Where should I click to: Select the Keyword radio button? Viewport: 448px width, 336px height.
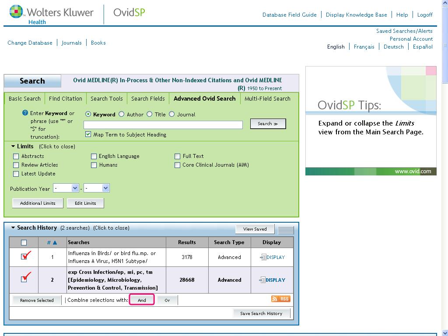tap(88, 114)
